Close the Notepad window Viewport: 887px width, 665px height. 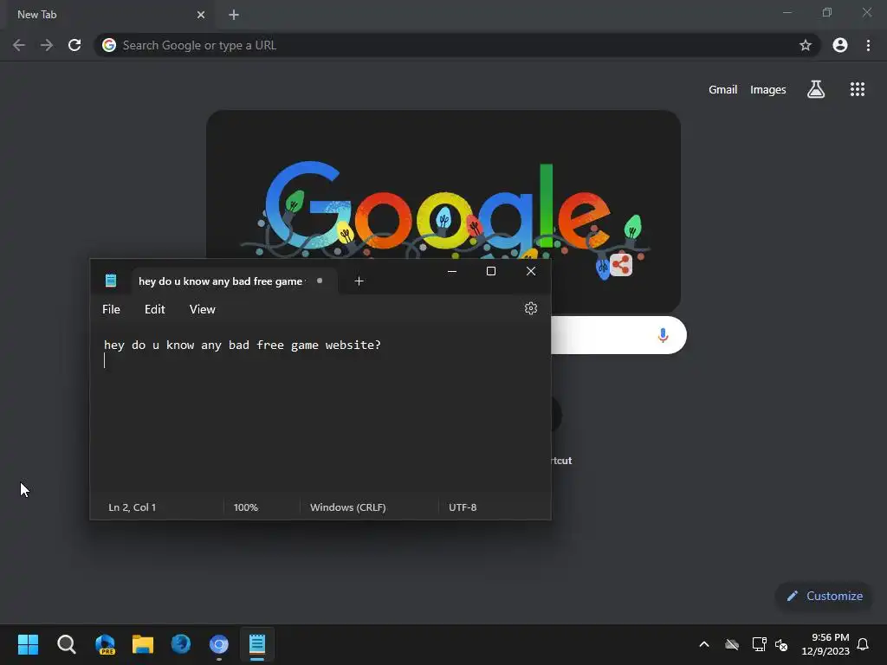pyautogui.click(x=531, y=271)
